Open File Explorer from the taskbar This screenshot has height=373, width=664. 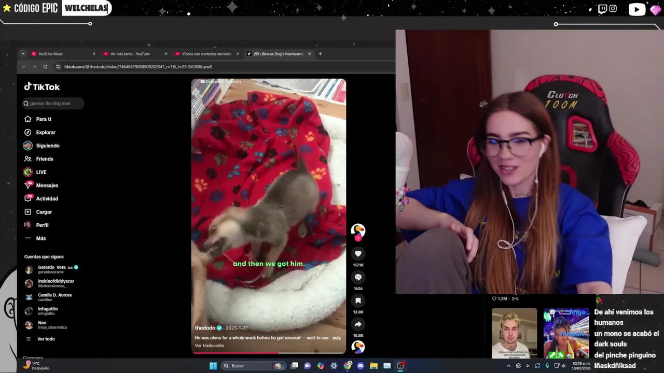tap(374, 366)
